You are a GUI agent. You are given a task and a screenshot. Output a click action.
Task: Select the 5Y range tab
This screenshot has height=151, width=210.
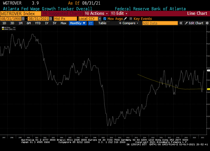tap(54, 23)
